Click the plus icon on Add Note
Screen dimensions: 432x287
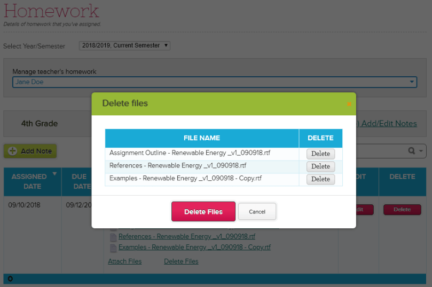pos(12,151)
